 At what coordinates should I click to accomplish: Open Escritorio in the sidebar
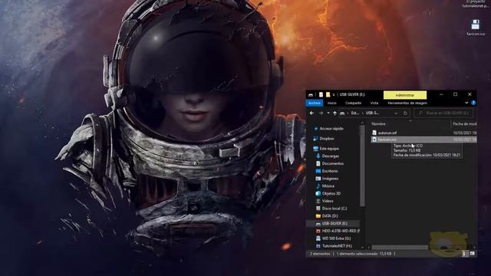click(x=330, y=171)
